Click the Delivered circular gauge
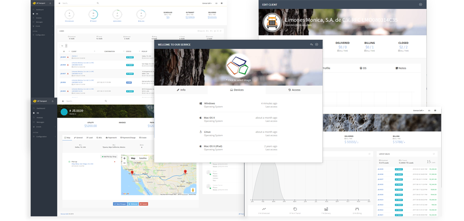The height and width of the screenshot is (221, 464). tap(117, 14)
